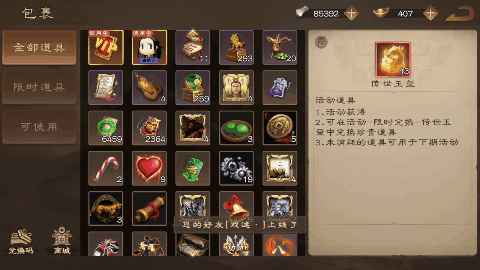Open the 可使用 tab
This screenshot has width=480, height=270.
point(39,127)
